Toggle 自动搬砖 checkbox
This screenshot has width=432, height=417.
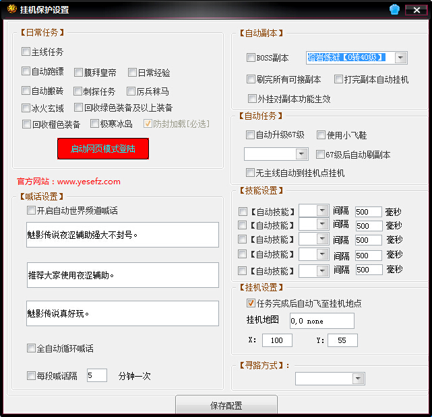click(26, 90)
